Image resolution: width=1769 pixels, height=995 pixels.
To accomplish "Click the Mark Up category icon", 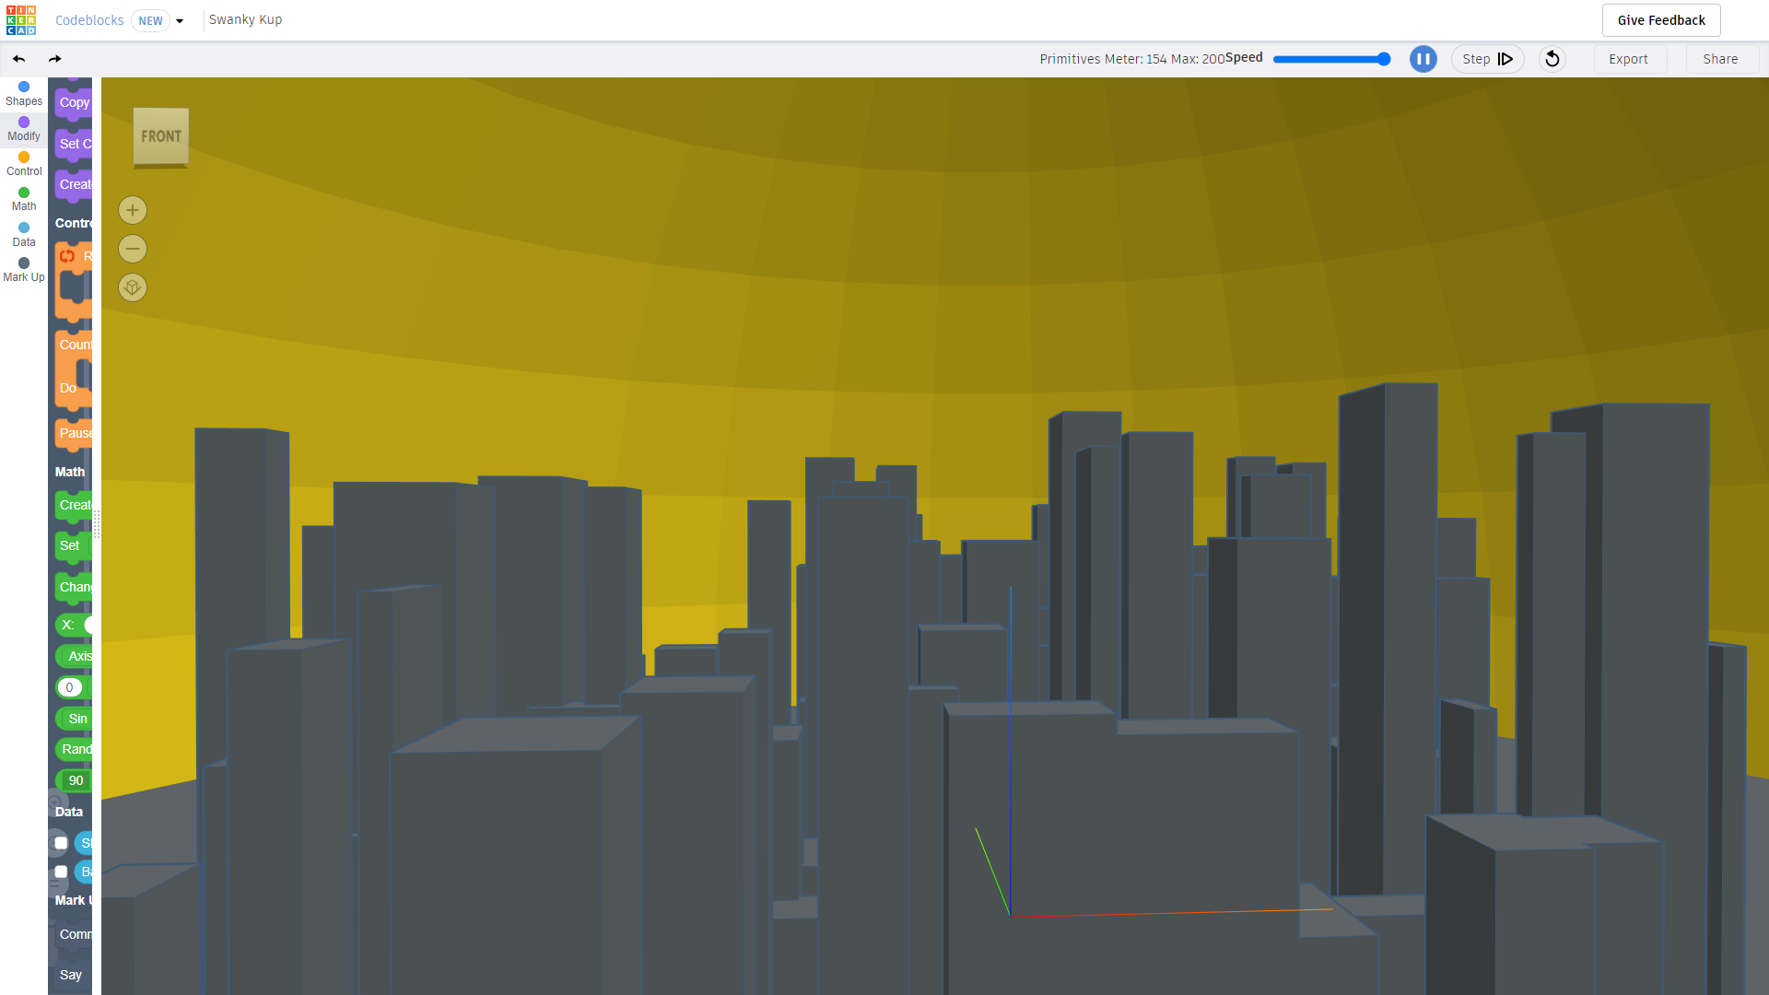I will (23, 263).
